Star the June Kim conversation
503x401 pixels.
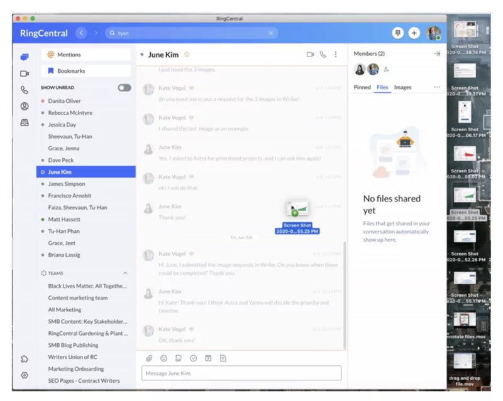pyautogui.click(x=187, y=55)
